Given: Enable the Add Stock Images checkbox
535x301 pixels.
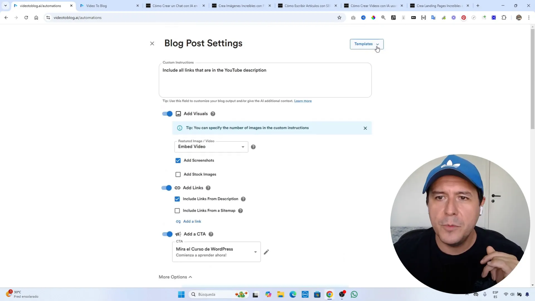Looking at the screenshot, I should pos(178,174).
